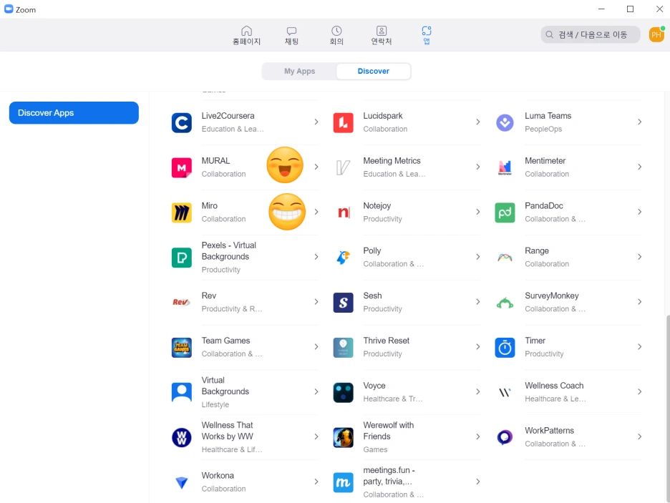
Task: Open the PH profile avatar
Action: coord(656,34)
